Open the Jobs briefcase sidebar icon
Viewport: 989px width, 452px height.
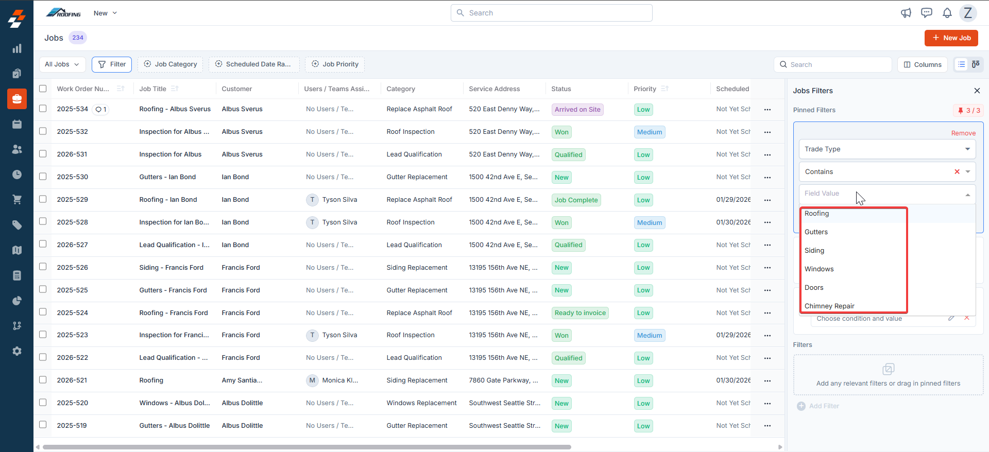[x=17, y=99]
